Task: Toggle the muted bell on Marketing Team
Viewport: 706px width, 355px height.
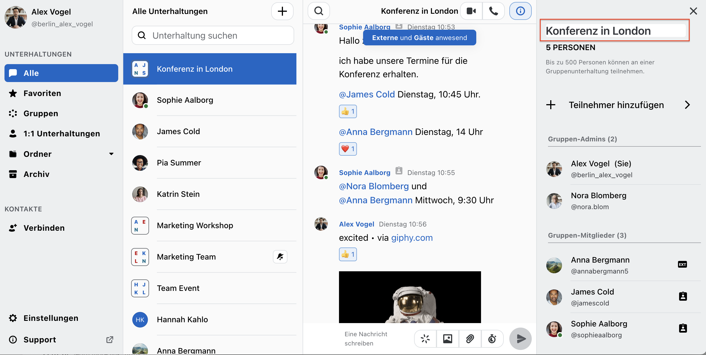Action: [280, 257]
